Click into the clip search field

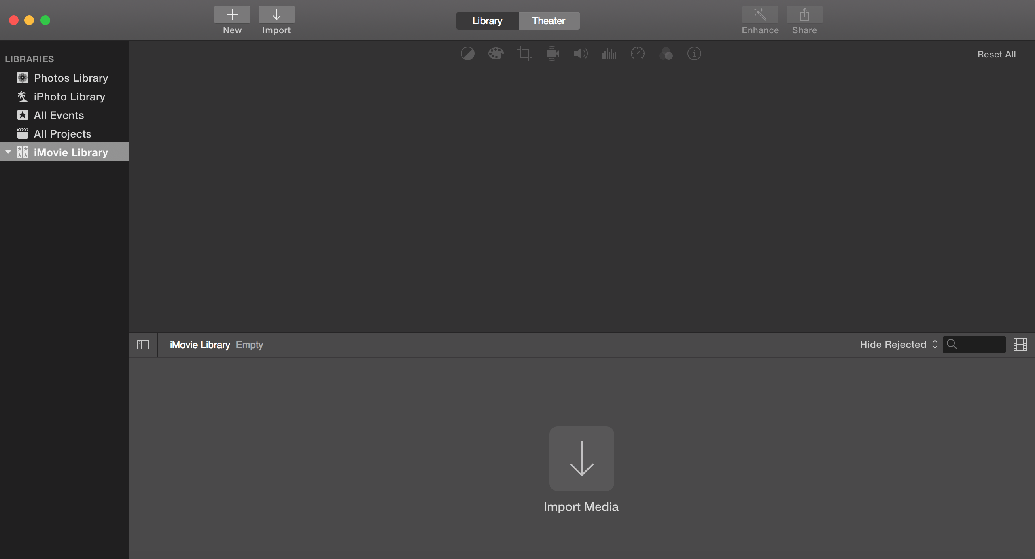point(979,345)
